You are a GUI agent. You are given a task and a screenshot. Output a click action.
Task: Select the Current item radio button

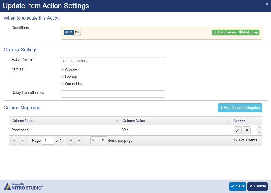(63, 70)
